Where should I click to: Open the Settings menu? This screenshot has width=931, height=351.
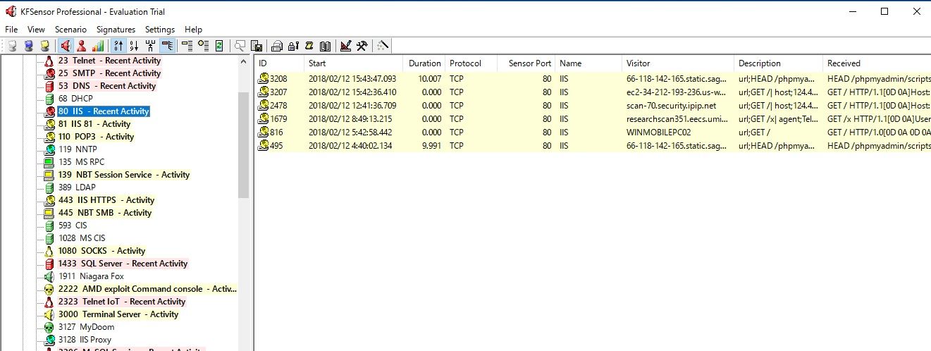click(160, 30)
